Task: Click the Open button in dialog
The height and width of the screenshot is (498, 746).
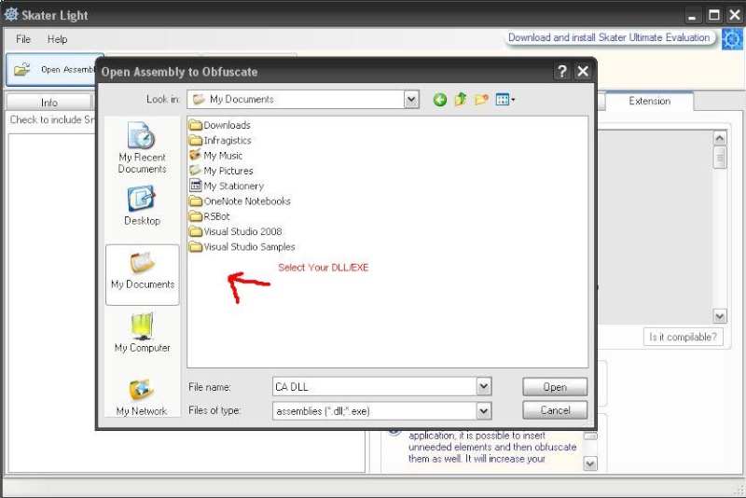Action: point(555,387)
